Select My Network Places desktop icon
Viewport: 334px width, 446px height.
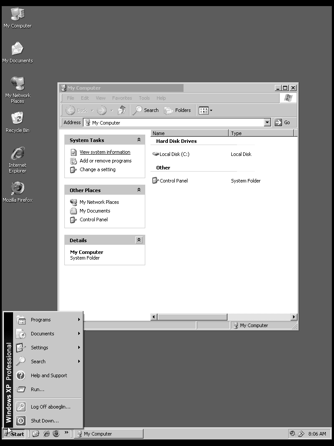click(x=17, y=90)
